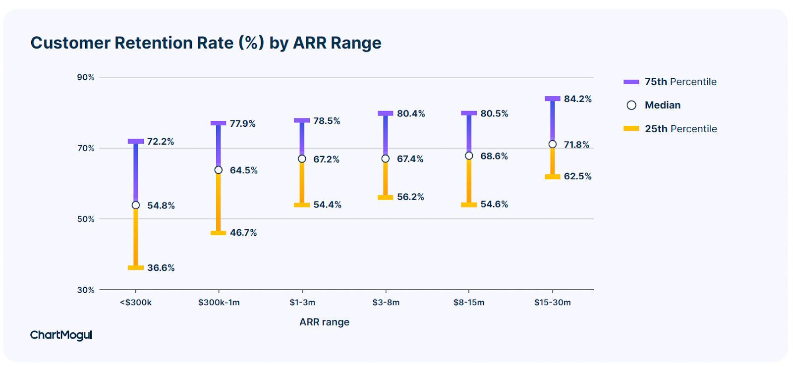Click the chart title text
Image resolution: width=793 pixels, height=368 pixels.
click(x=206, y=43)
